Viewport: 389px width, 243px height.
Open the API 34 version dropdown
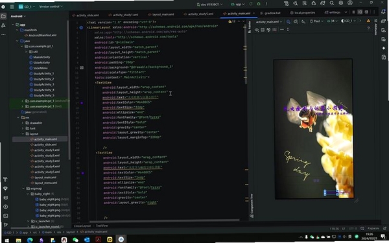click(x=332, y=21)
